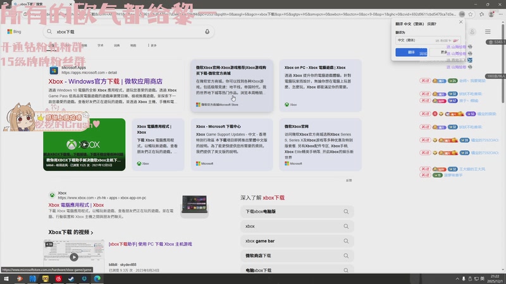This screenshot has height=284, width=506.
Task: Open the browser favorites toolbar icon
Action: pos(482,14)
